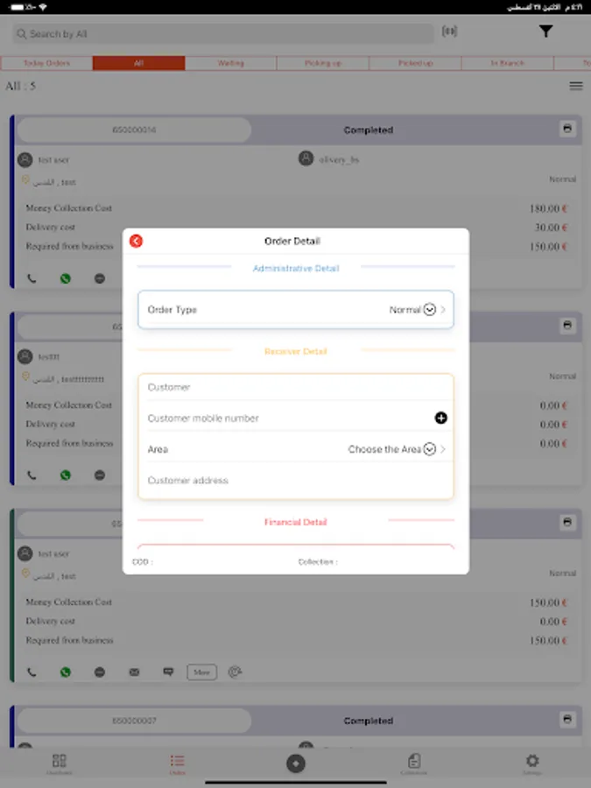Click the All : 5 count label

click(x=21, y=86)
